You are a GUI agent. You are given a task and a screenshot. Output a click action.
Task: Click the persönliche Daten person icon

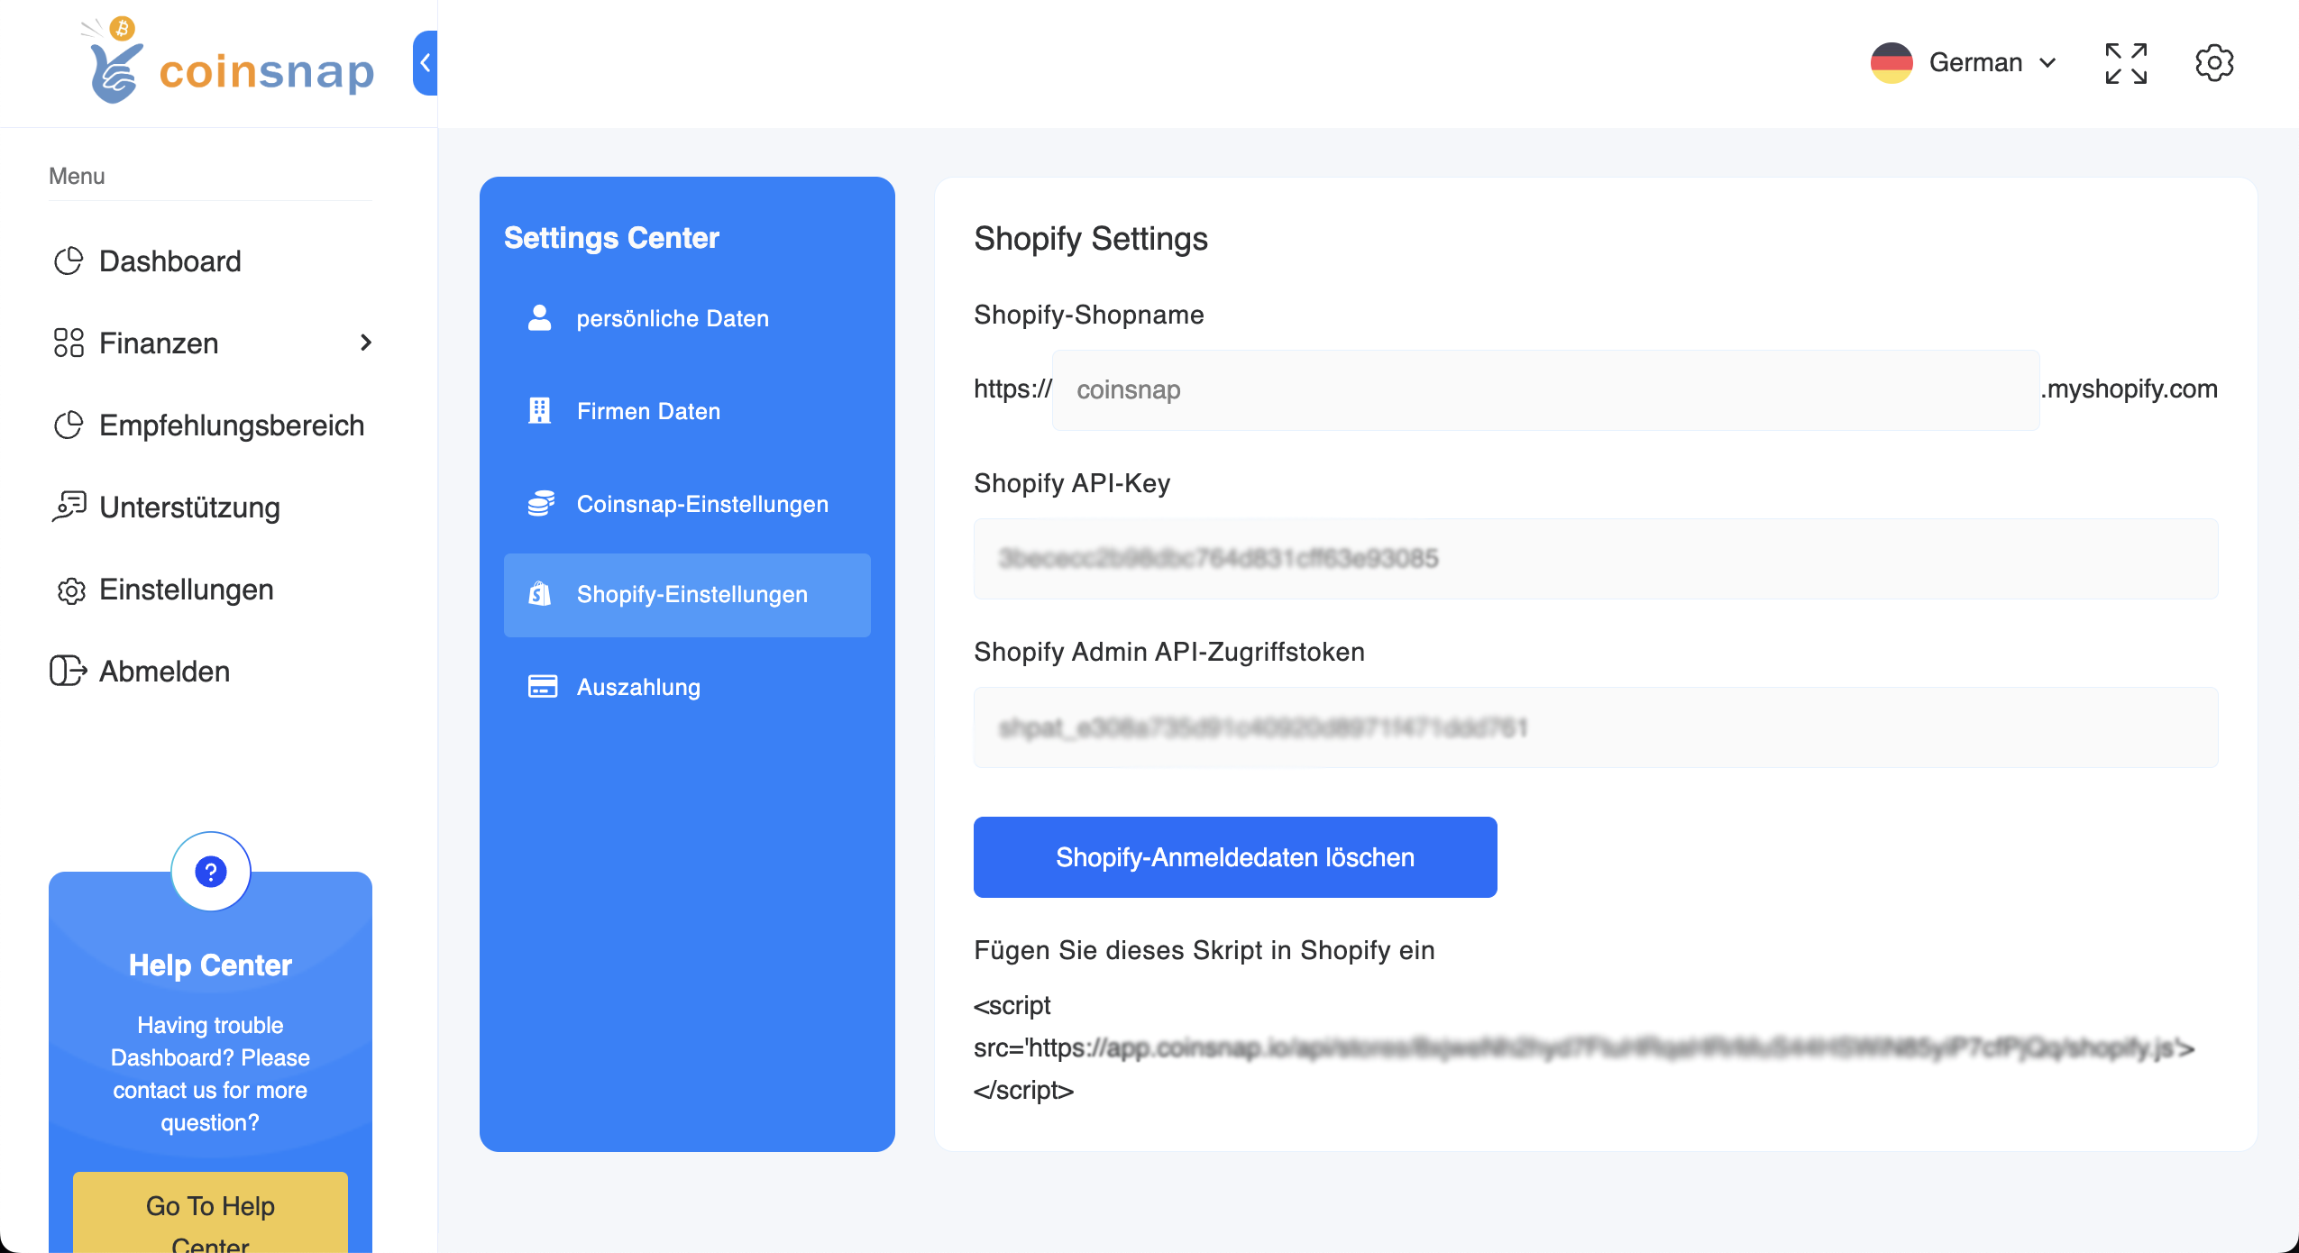pyautogui.click(x=540, y=317)
